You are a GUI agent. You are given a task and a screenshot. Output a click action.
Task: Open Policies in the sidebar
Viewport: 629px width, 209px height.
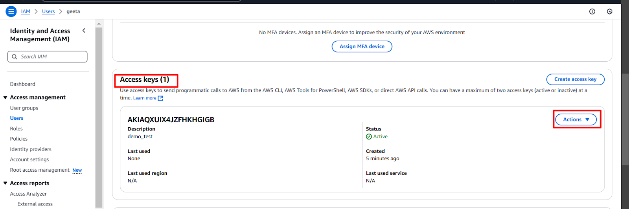[18, 139]
